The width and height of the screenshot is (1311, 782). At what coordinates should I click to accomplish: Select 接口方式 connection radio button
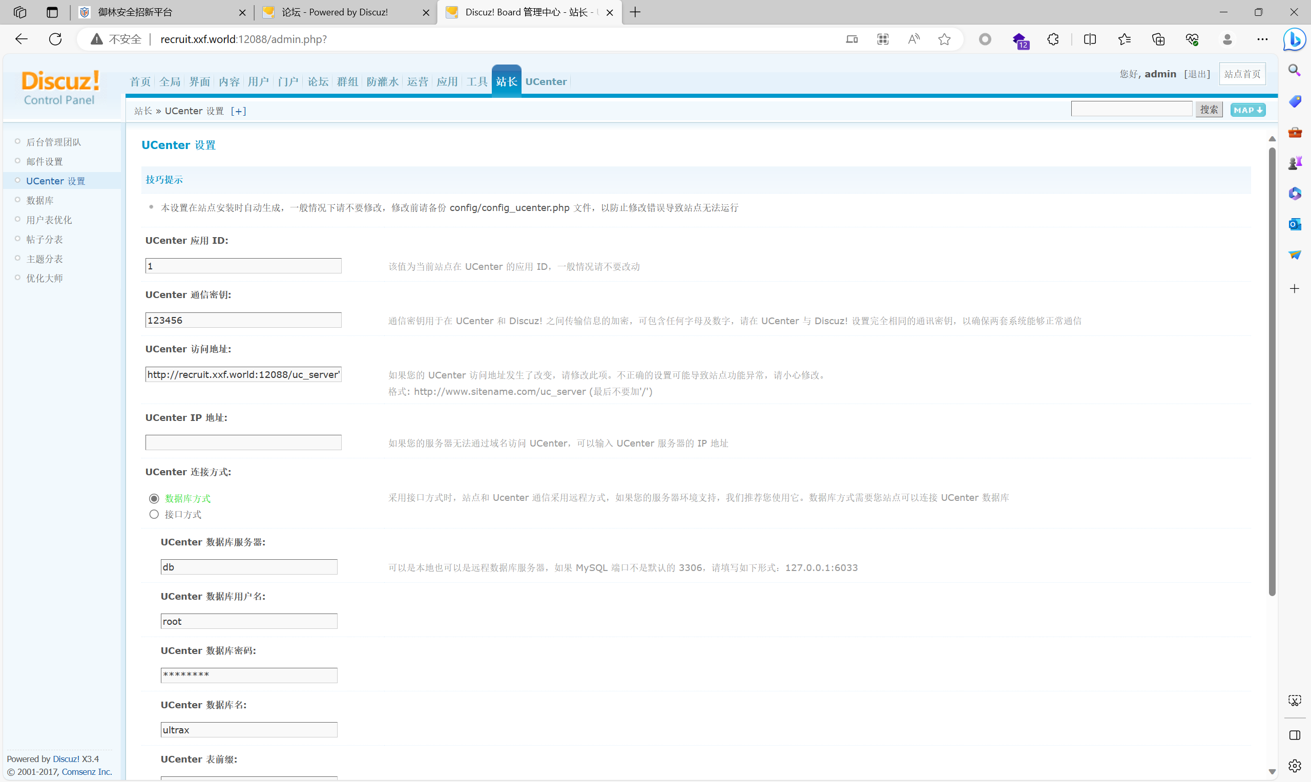pyautogui.click(x=154, y=514)
